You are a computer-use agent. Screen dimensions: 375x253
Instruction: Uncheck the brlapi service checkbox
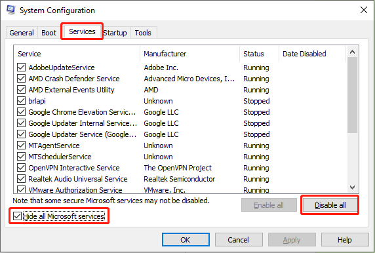tap(21, 101)
